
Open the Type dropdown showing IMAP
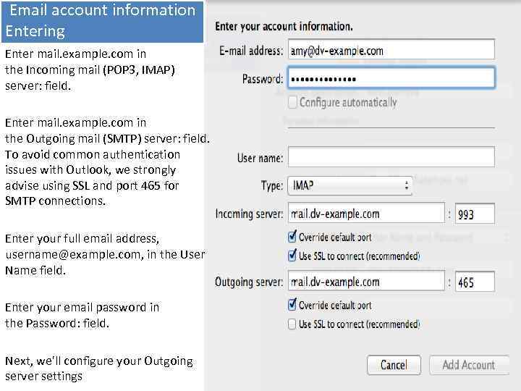click(x=349, y=185)
